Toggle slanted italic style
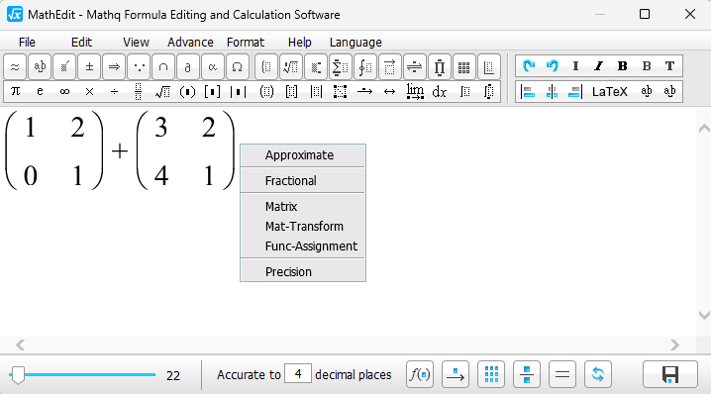 599,66
